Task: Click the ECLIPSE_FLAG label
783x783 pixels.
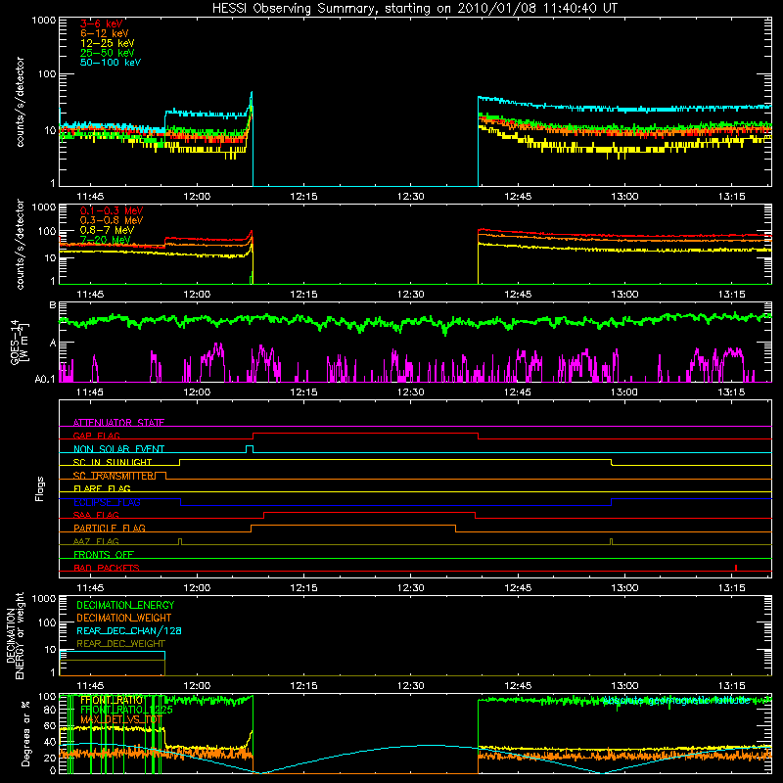Action: tap(107, 502)
